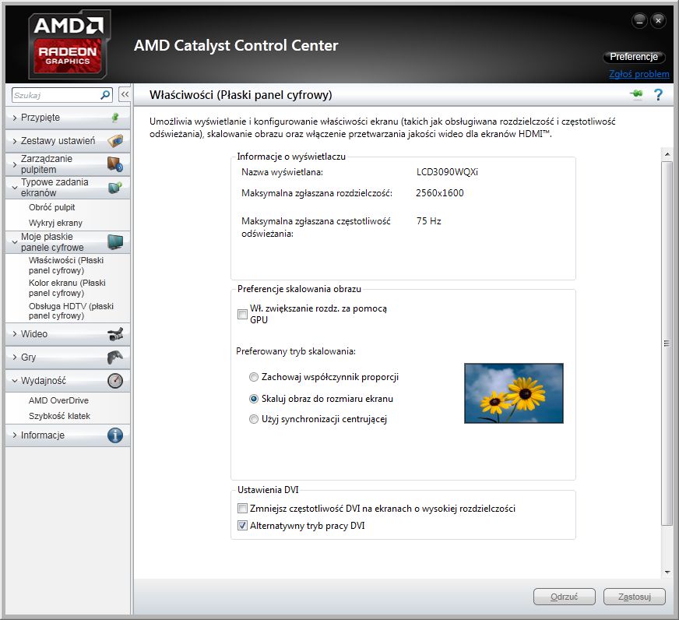Check Zmniejsz częstotliwość DVI na ekranach option

tap(242, 508)
